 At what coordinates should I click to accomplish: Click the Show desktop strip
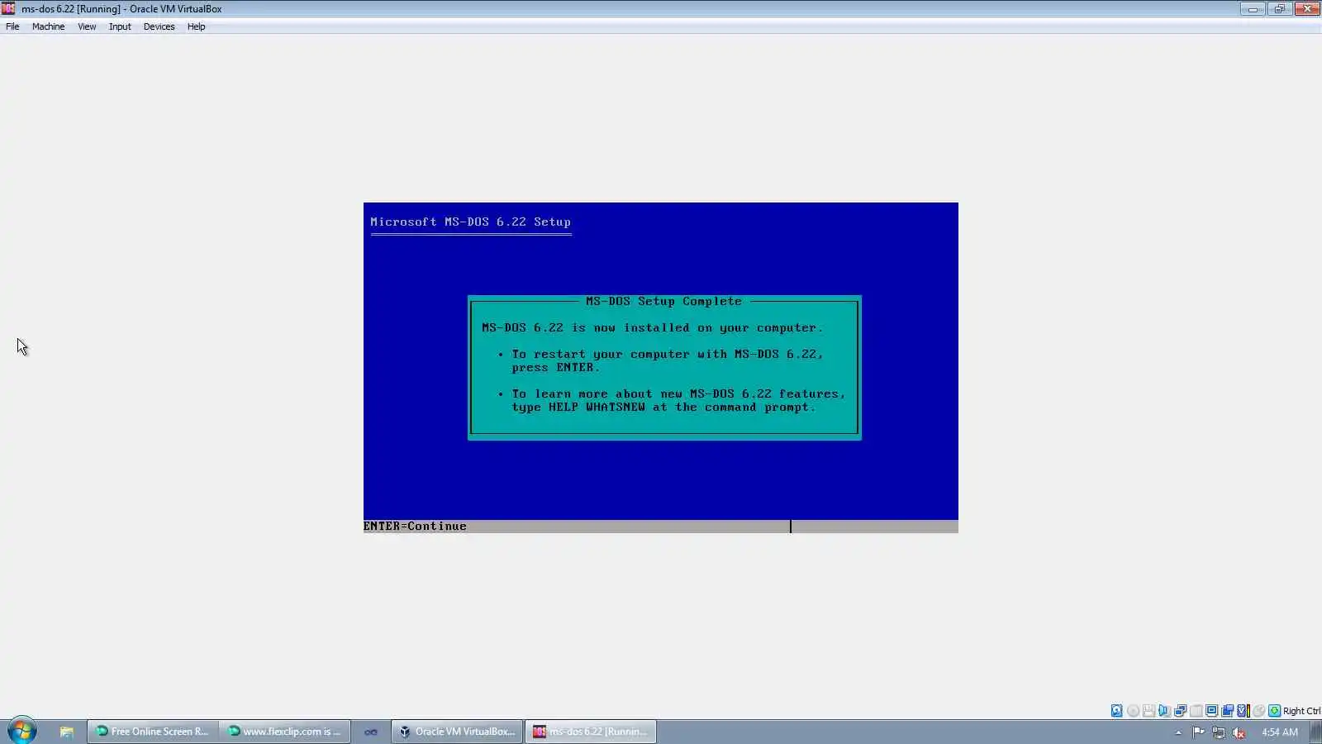pyautogui.click(x=1316, y=732)
